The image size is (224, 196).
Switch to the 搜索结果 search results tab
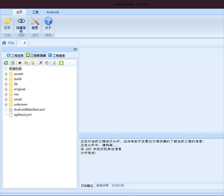pyautogui.click(x=103, y=186)
